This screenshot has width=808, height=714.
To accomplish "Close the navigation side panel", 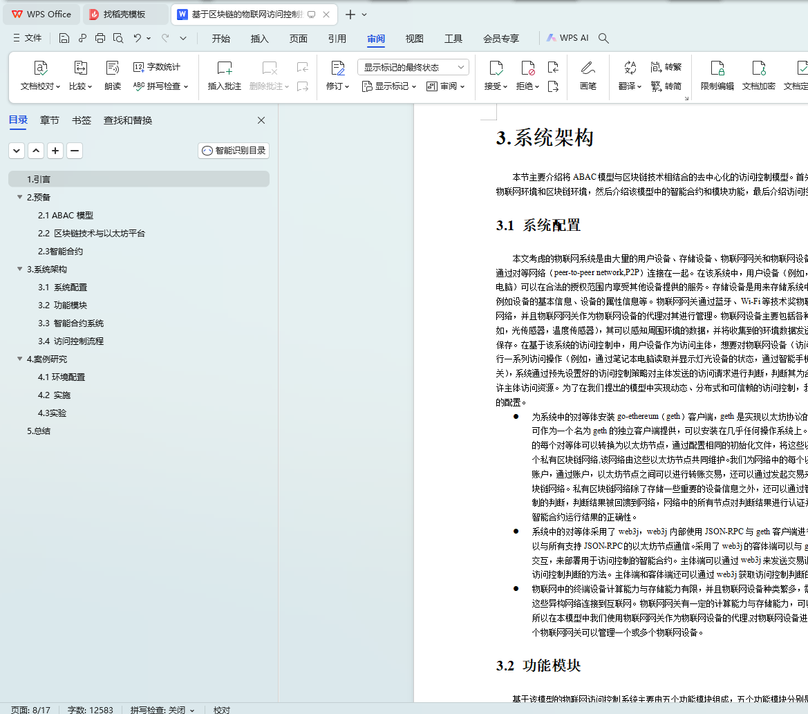I will (x=261, y=120).
